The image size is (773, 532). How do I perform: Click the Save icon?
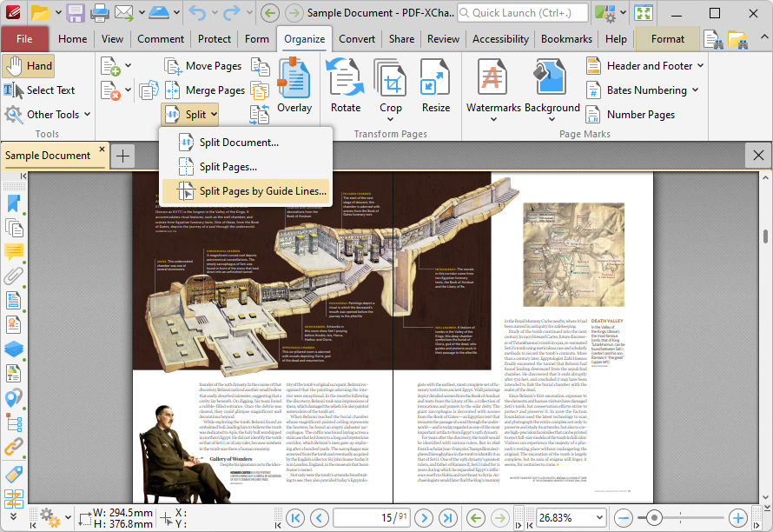click(x=76, y=13)
